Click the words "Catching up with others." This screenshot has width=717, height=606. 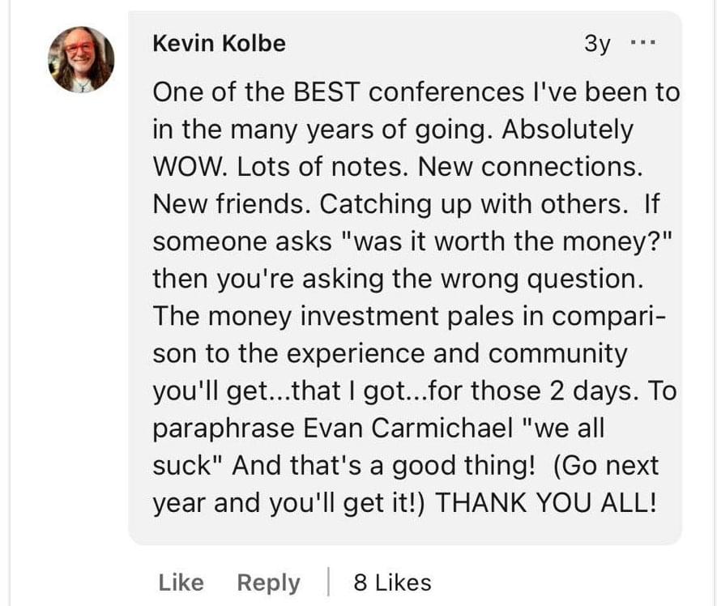[x=474, y=204]
